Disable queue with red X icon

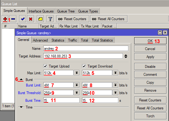coord(31,19)
